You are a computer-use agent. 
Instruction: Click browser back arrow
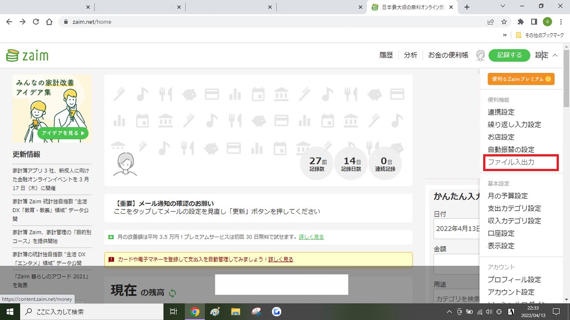(x=9, y=21)
